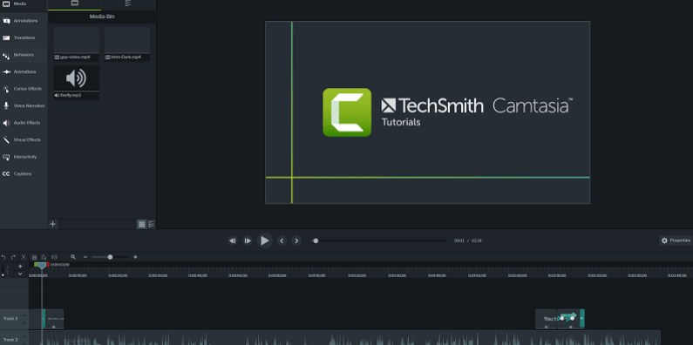This screenshot has width=693, height=345.
Task: Switch Media Bin to list view
Action: pos(151,225)
